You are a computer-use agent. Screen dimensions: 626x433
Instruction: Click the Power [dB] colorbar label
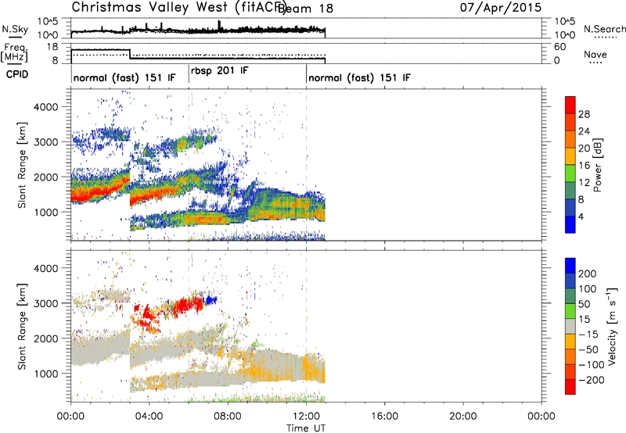coord(597,165)
